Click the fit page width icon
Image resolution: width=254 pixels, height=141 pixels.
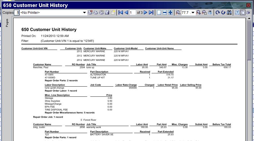click(x=165, y=12)
